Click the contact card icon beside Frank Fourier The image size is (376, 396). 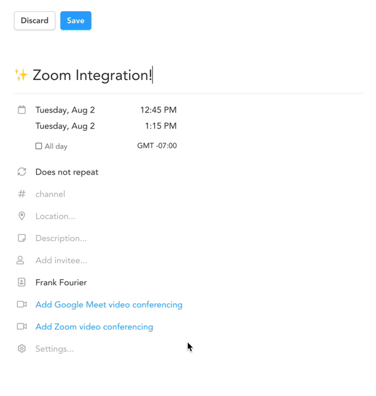coord(22,283)
